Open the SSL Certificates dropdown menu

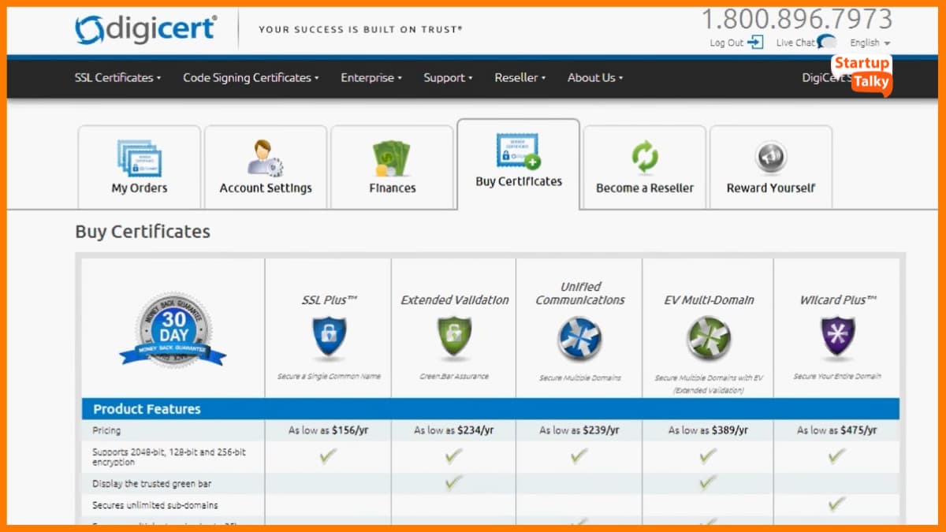click(x=117, y=77)
